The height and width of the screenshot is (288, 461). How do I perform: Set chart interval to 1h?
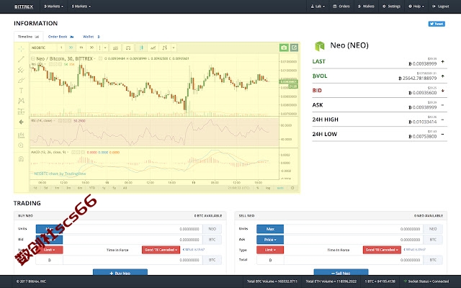point(81,48)
